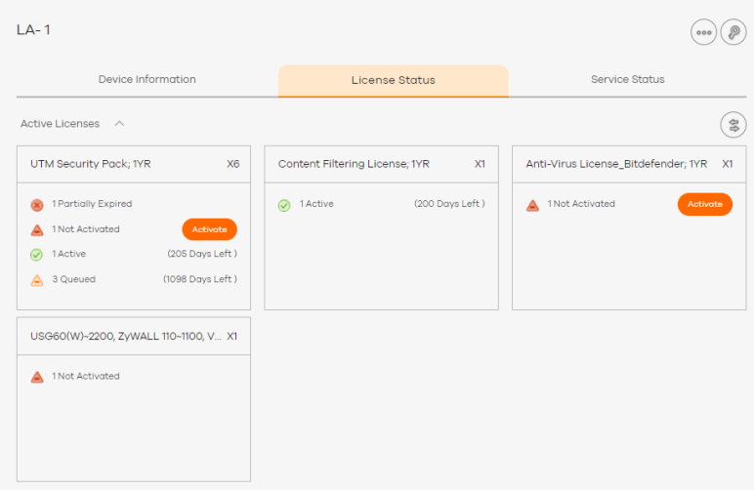
Task: Activate the UTM Security Pack license
Action: (210, 229)
